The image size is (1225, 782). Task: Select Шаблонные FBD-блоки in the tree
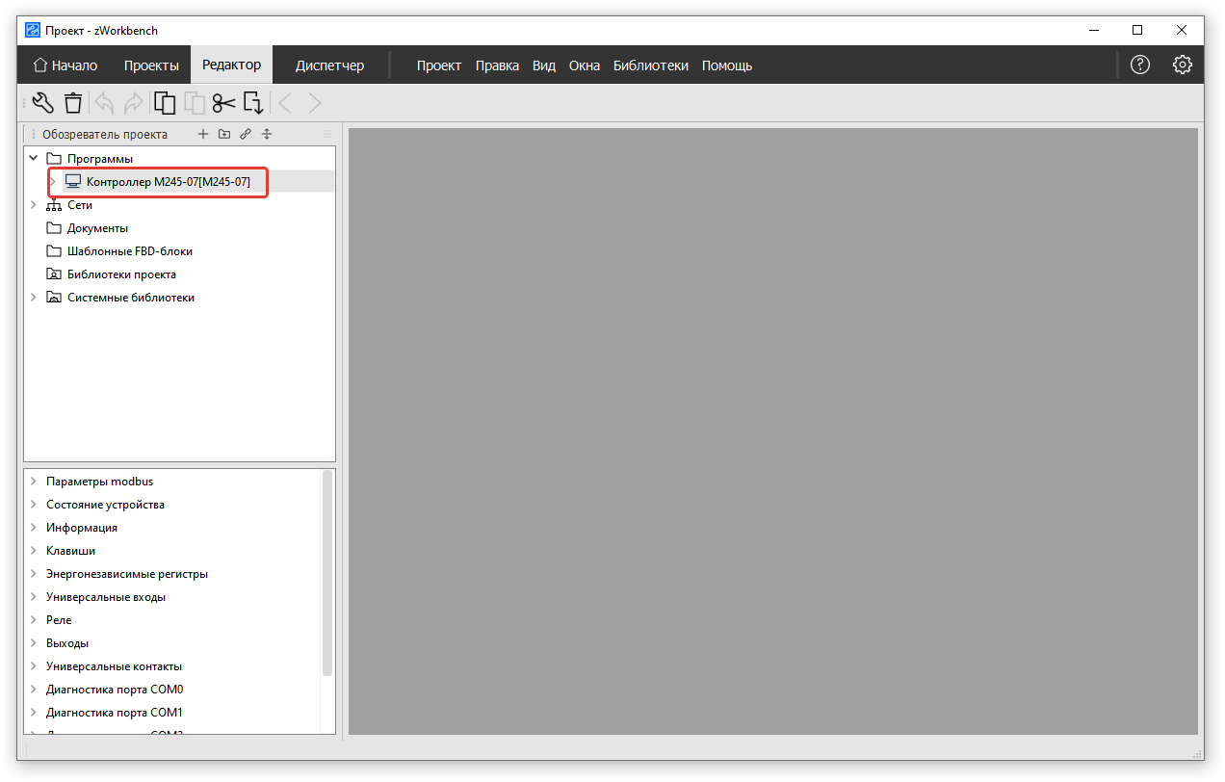[129, 251]
